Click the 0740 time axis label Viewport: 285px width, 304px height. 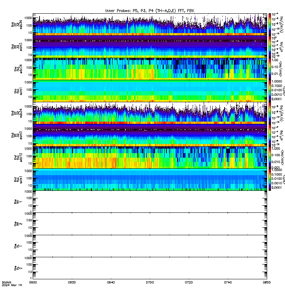tap(228, 282)
